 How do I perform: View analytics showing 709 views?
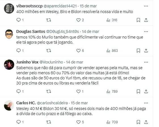tap(112, 122)
